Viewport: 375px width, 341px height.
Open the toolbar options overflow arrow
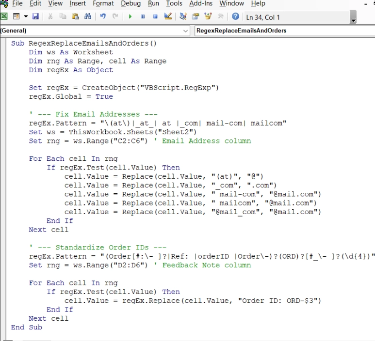(354, 19)
